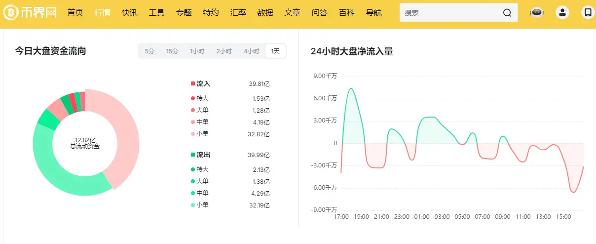The height and width of the screenshot is (244, 596).
Task: Select the 1天 time interval
Action: pyautogui.click(x=275, y=51)
